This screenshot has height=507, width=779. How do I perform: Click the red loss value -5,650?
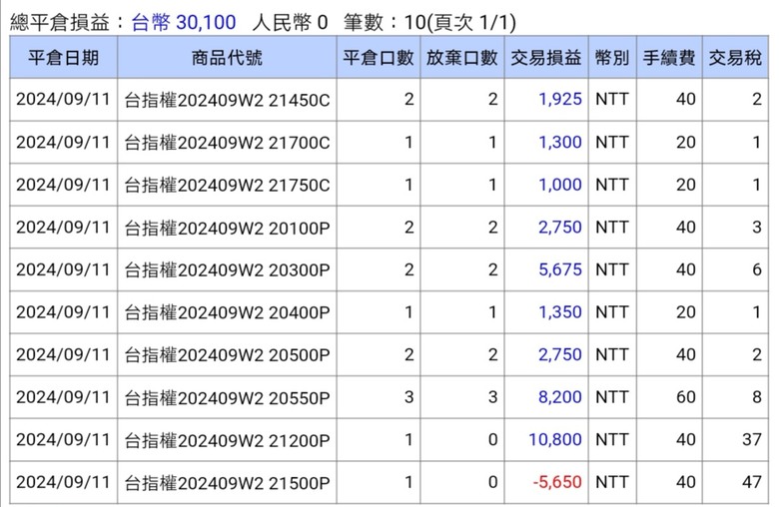[x=557, y=482]
